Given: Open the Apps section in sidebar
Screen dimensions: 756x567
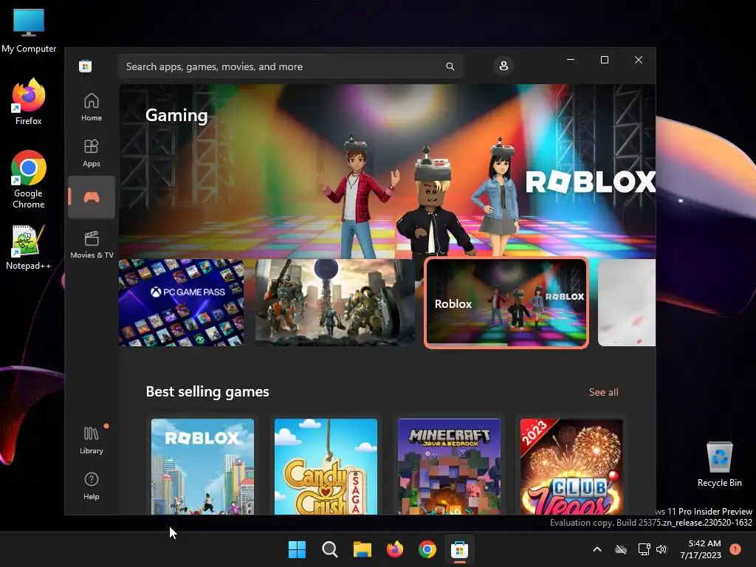Looking at the screenshot, I should click(91, 153).
